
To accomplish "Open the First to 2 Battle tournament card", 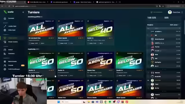I will [x=100, y=89].
